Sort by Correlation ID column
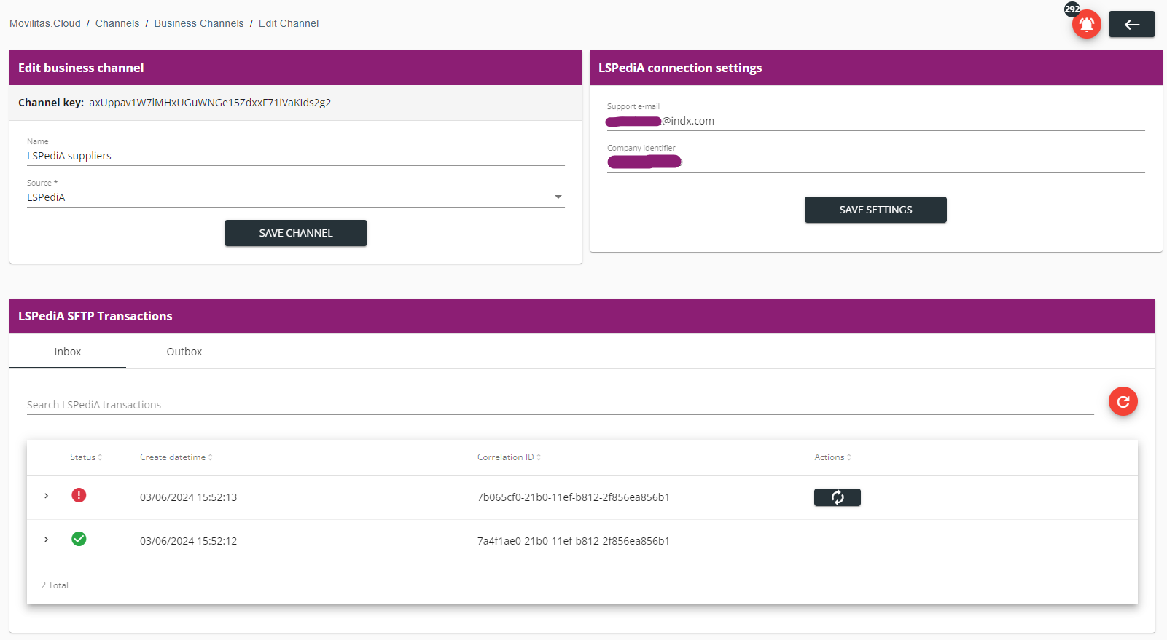 [x=509, y=457]
